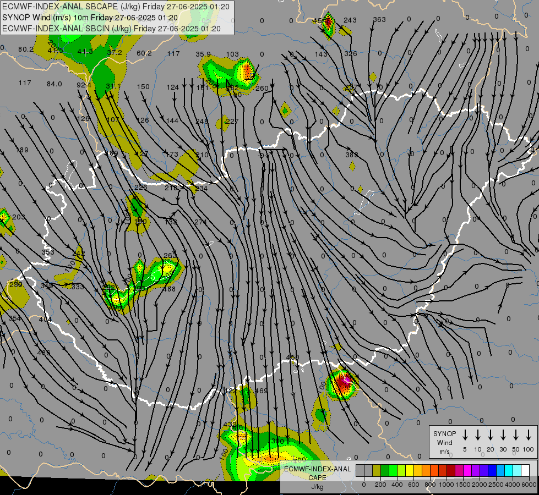Choose the pure blue CAPE colorbar swatch
The height and width of the screenshot is (495, 539).
492,470
